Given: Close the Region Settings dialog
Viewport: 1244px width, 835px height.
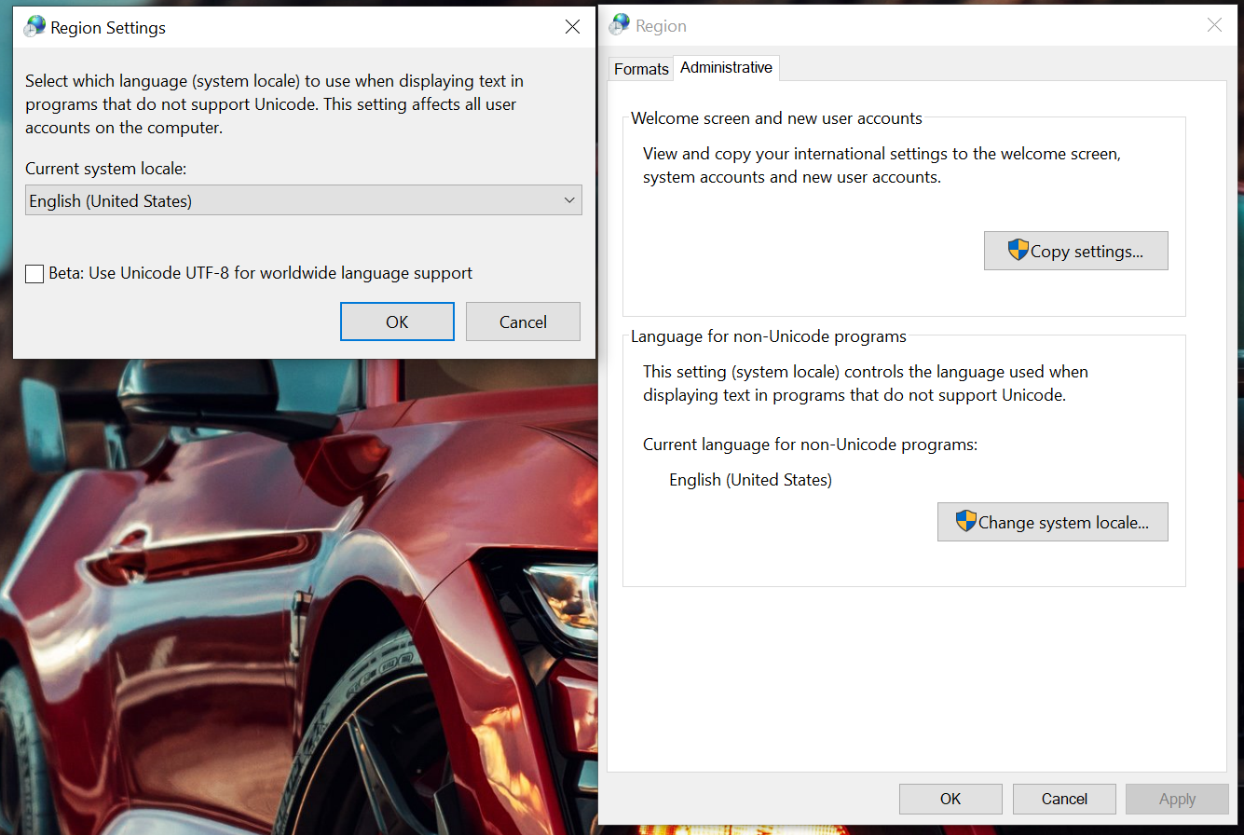Looking at the screenshot, I should tap(573, 27).
